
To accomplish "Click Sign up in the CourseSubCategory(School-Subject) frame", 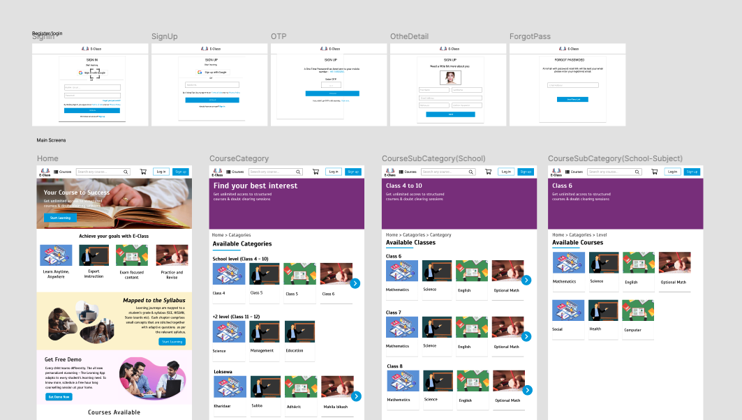I will tap(692, 172).
